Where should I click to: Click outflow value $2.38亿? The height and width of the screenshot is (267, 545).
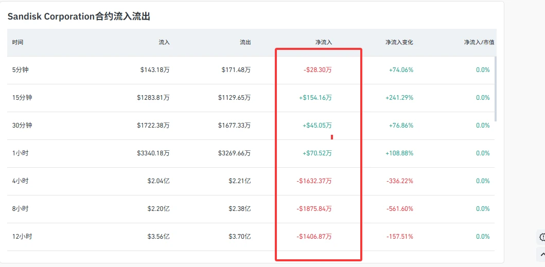click(239, 209)
